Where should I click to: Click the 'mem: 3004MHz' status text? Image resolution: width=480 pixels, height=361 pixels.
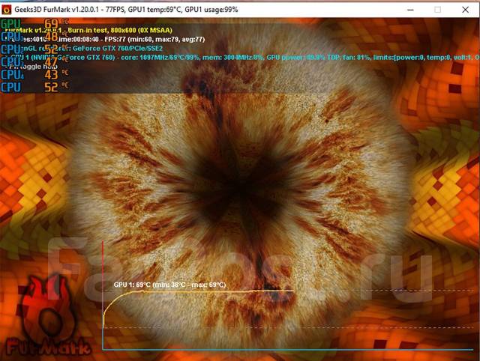226,58
